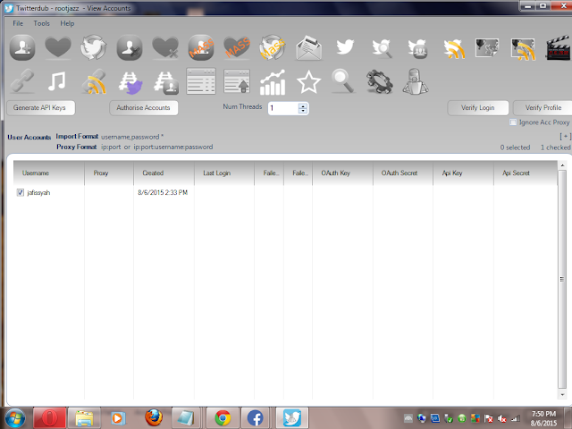Sort by the OAuth Secret column header
Viewport: 572px width, 429px height.
[x=403, y=172]
